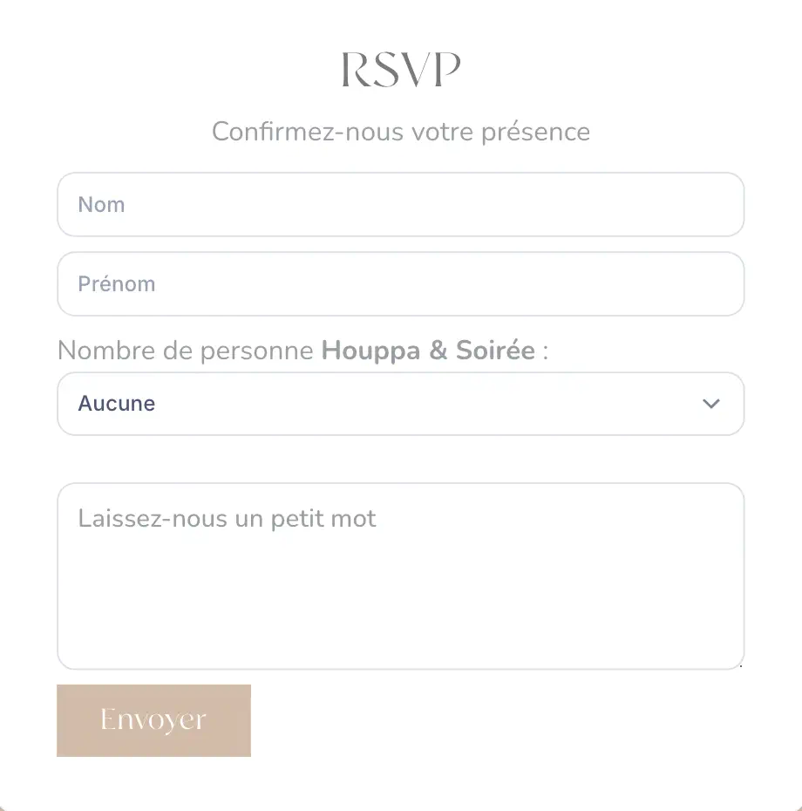802x811 pixels.
Task: Click the Nombre de personne label
Action: point(185,351)
